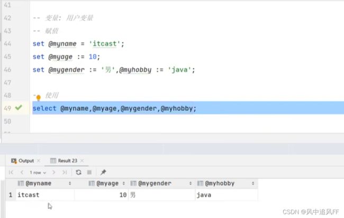Click the 'itcast' string literal in editor
The height and width of the screenshot is (218, 344).
click(104, 44)
